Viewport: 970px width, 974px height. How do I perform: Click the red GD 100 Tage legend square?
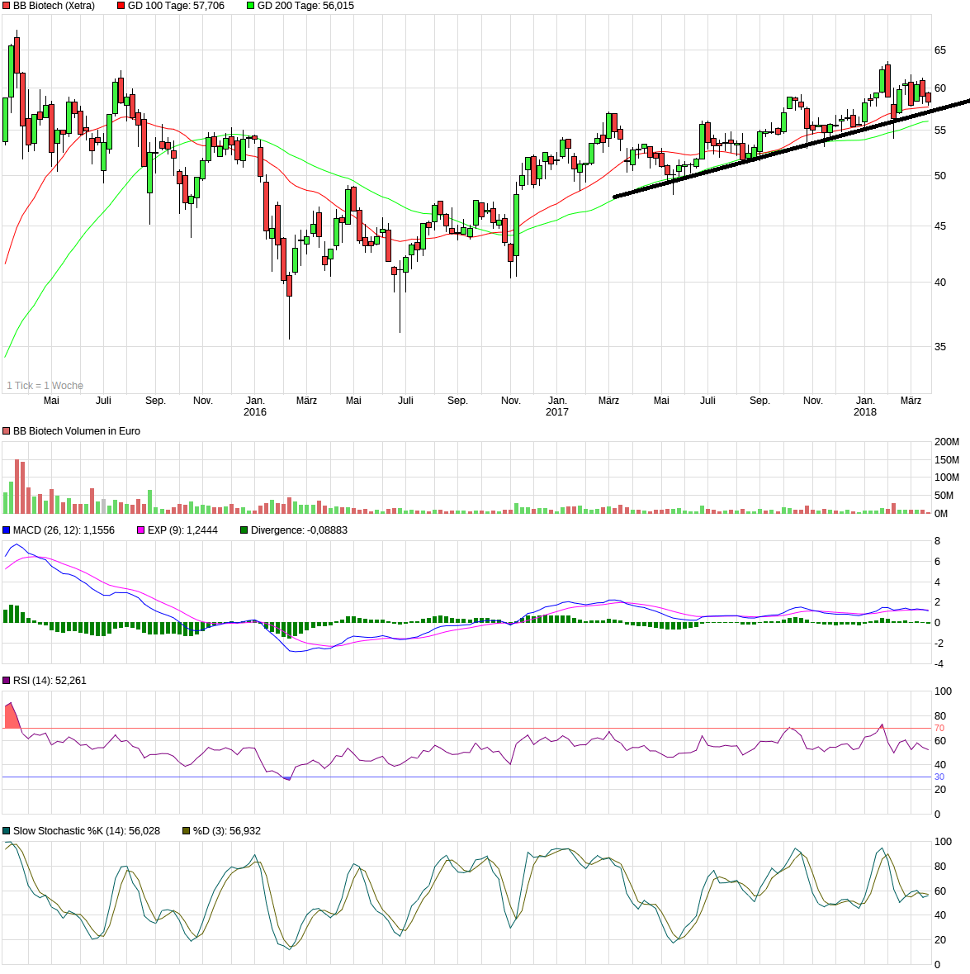click(119, 6)
